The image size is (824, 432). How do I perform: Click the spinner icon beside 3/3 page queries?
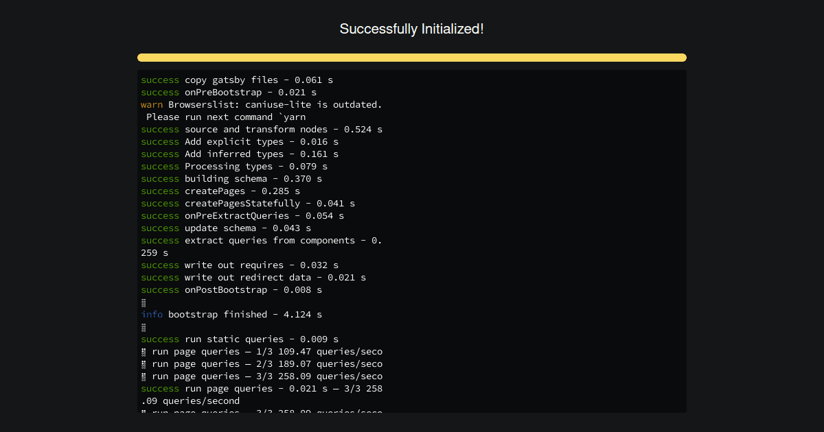[143, 376]
